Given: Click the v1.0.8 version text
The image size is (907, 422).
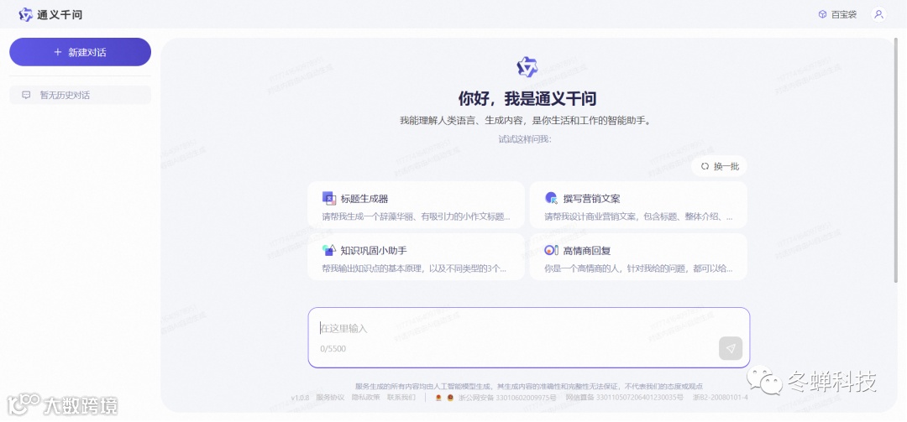Looking at the screenshot, I should coord(300,398).
